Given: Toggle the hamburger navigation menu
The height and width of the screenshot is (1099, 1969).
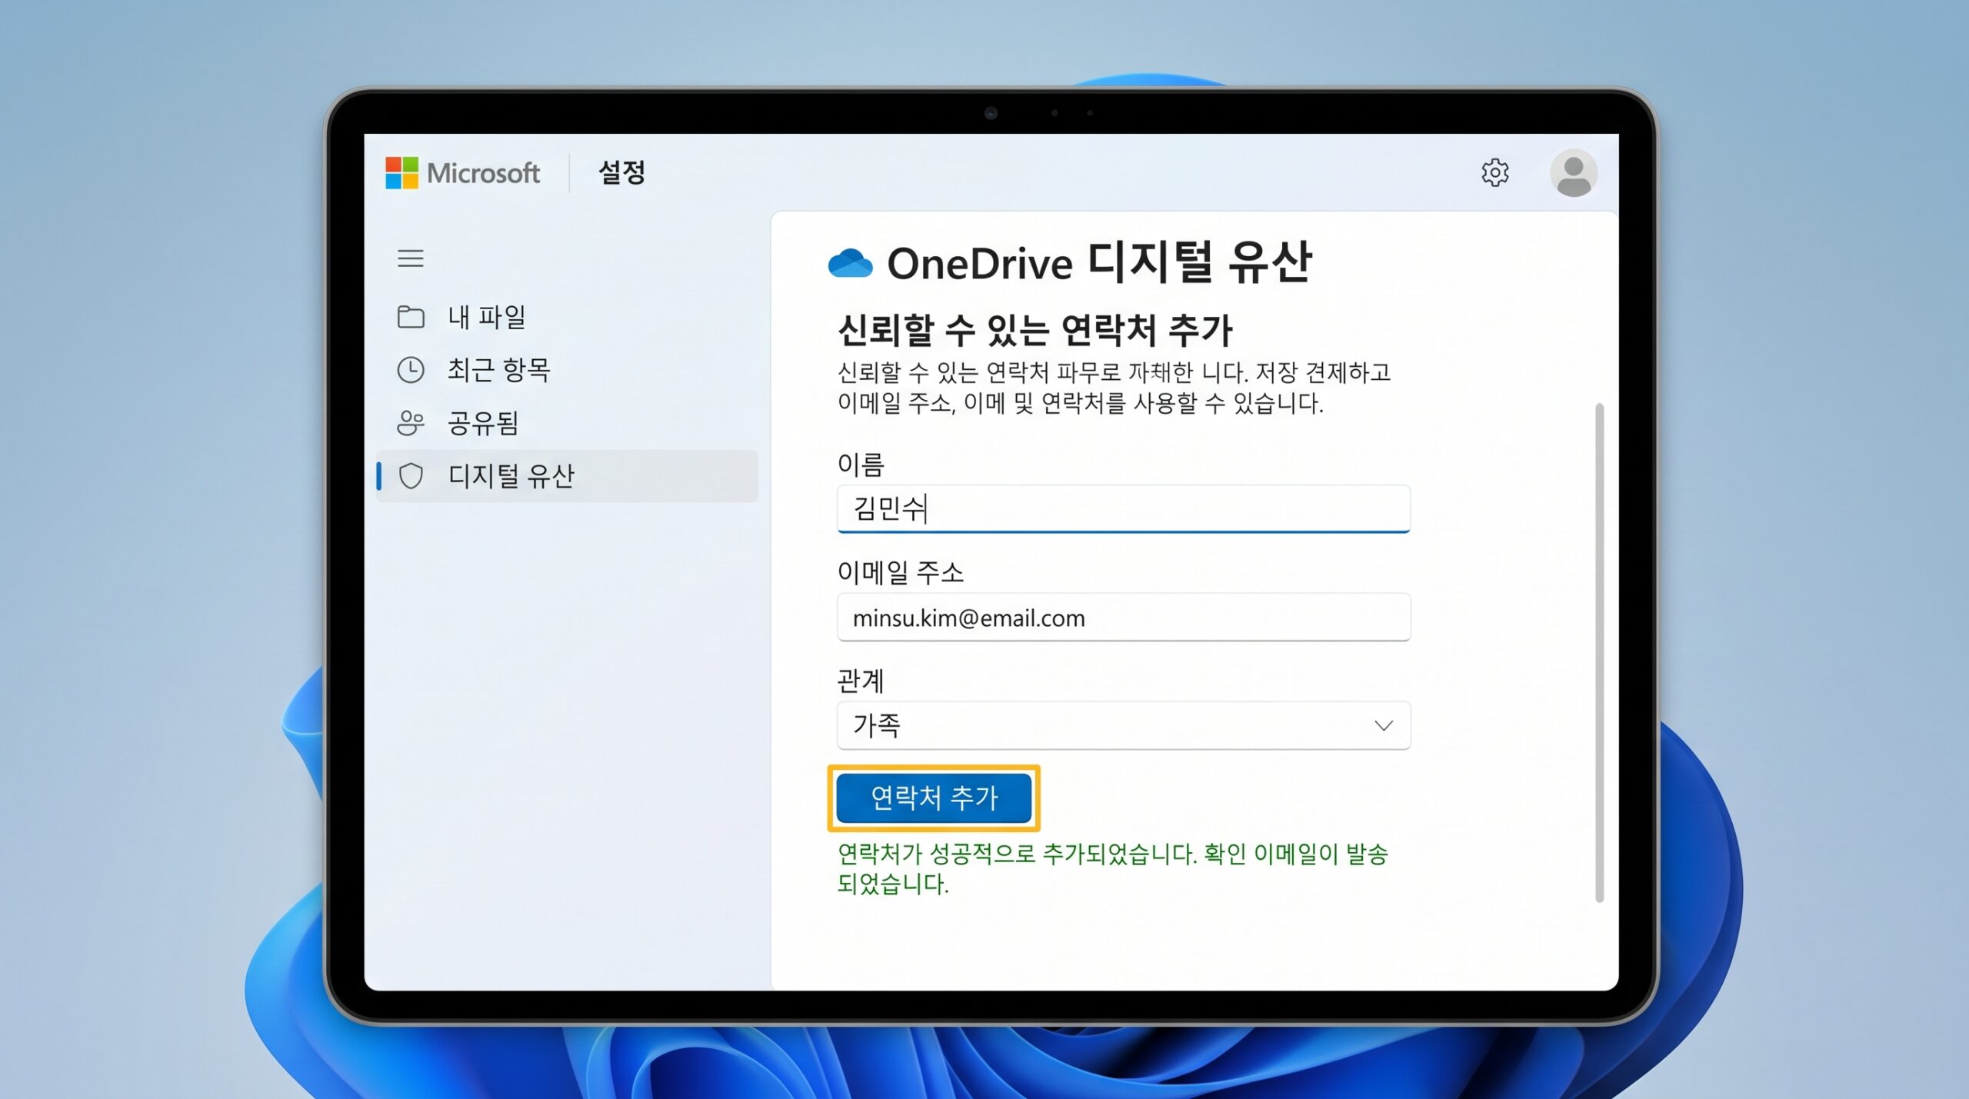Looking at the screenshot, I should tap(411, 258).
